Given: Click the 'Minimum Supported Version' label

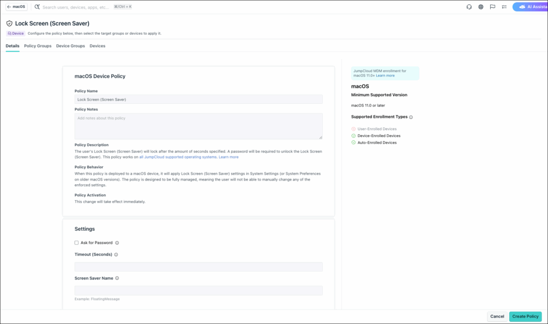Looking at the screenshot, I should pos(379,95).
